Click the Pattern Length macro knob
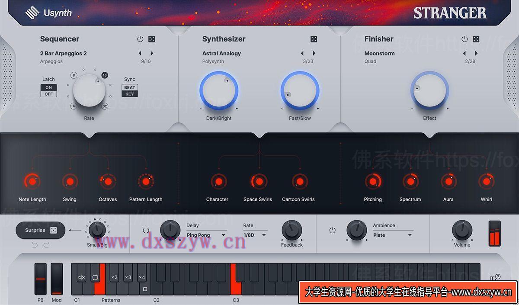Image resolution: width=519 pixels, height=305 pixels. (146, 181)
